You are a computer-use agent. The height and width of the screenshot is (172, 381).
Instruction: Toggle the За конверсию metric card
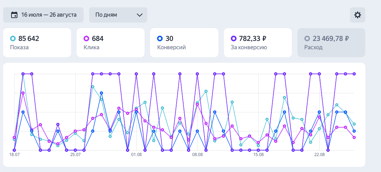click(x=258, y=43)
